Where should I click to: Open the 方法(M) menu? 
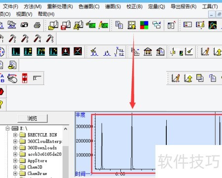(33, 6)
